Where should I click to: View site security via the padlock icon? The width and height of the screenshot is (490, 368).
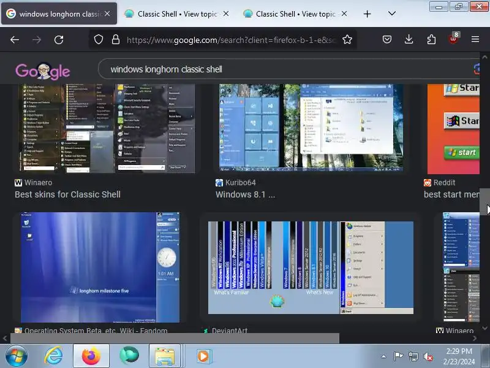pos(116,39)
